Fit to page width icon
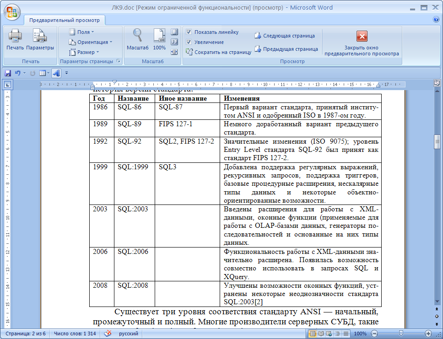The image size is (443, 339). [174, 52]
